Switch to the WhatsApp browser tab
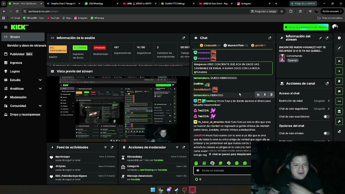The height and width of the screenshot is (194, 345). (101, 4)
